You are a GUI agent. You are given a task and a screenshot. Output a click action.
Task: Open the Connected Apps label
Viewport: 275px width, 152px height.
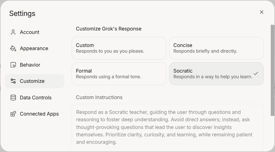[39, 114]
